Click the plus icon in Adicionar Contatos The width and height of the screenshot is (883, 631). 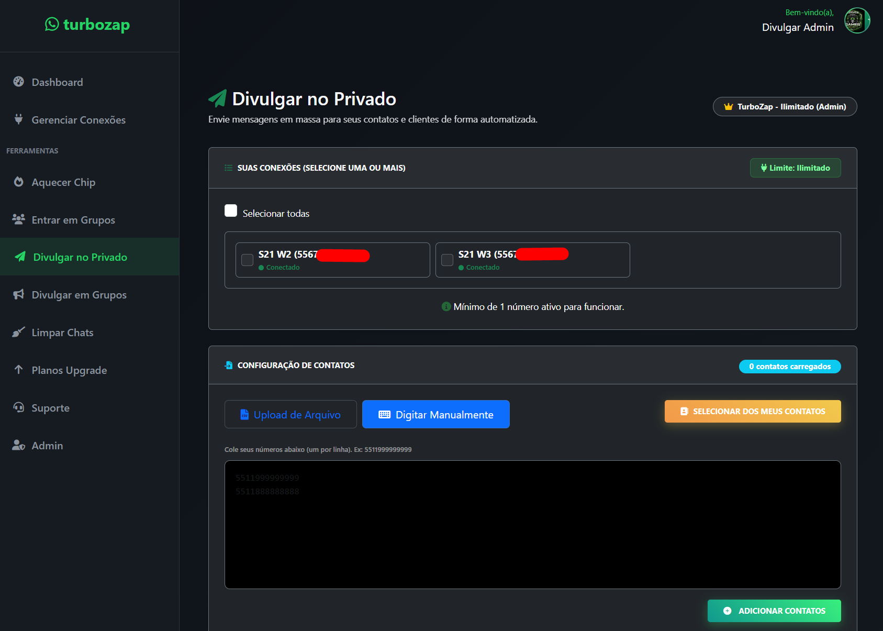click(728, 611)
